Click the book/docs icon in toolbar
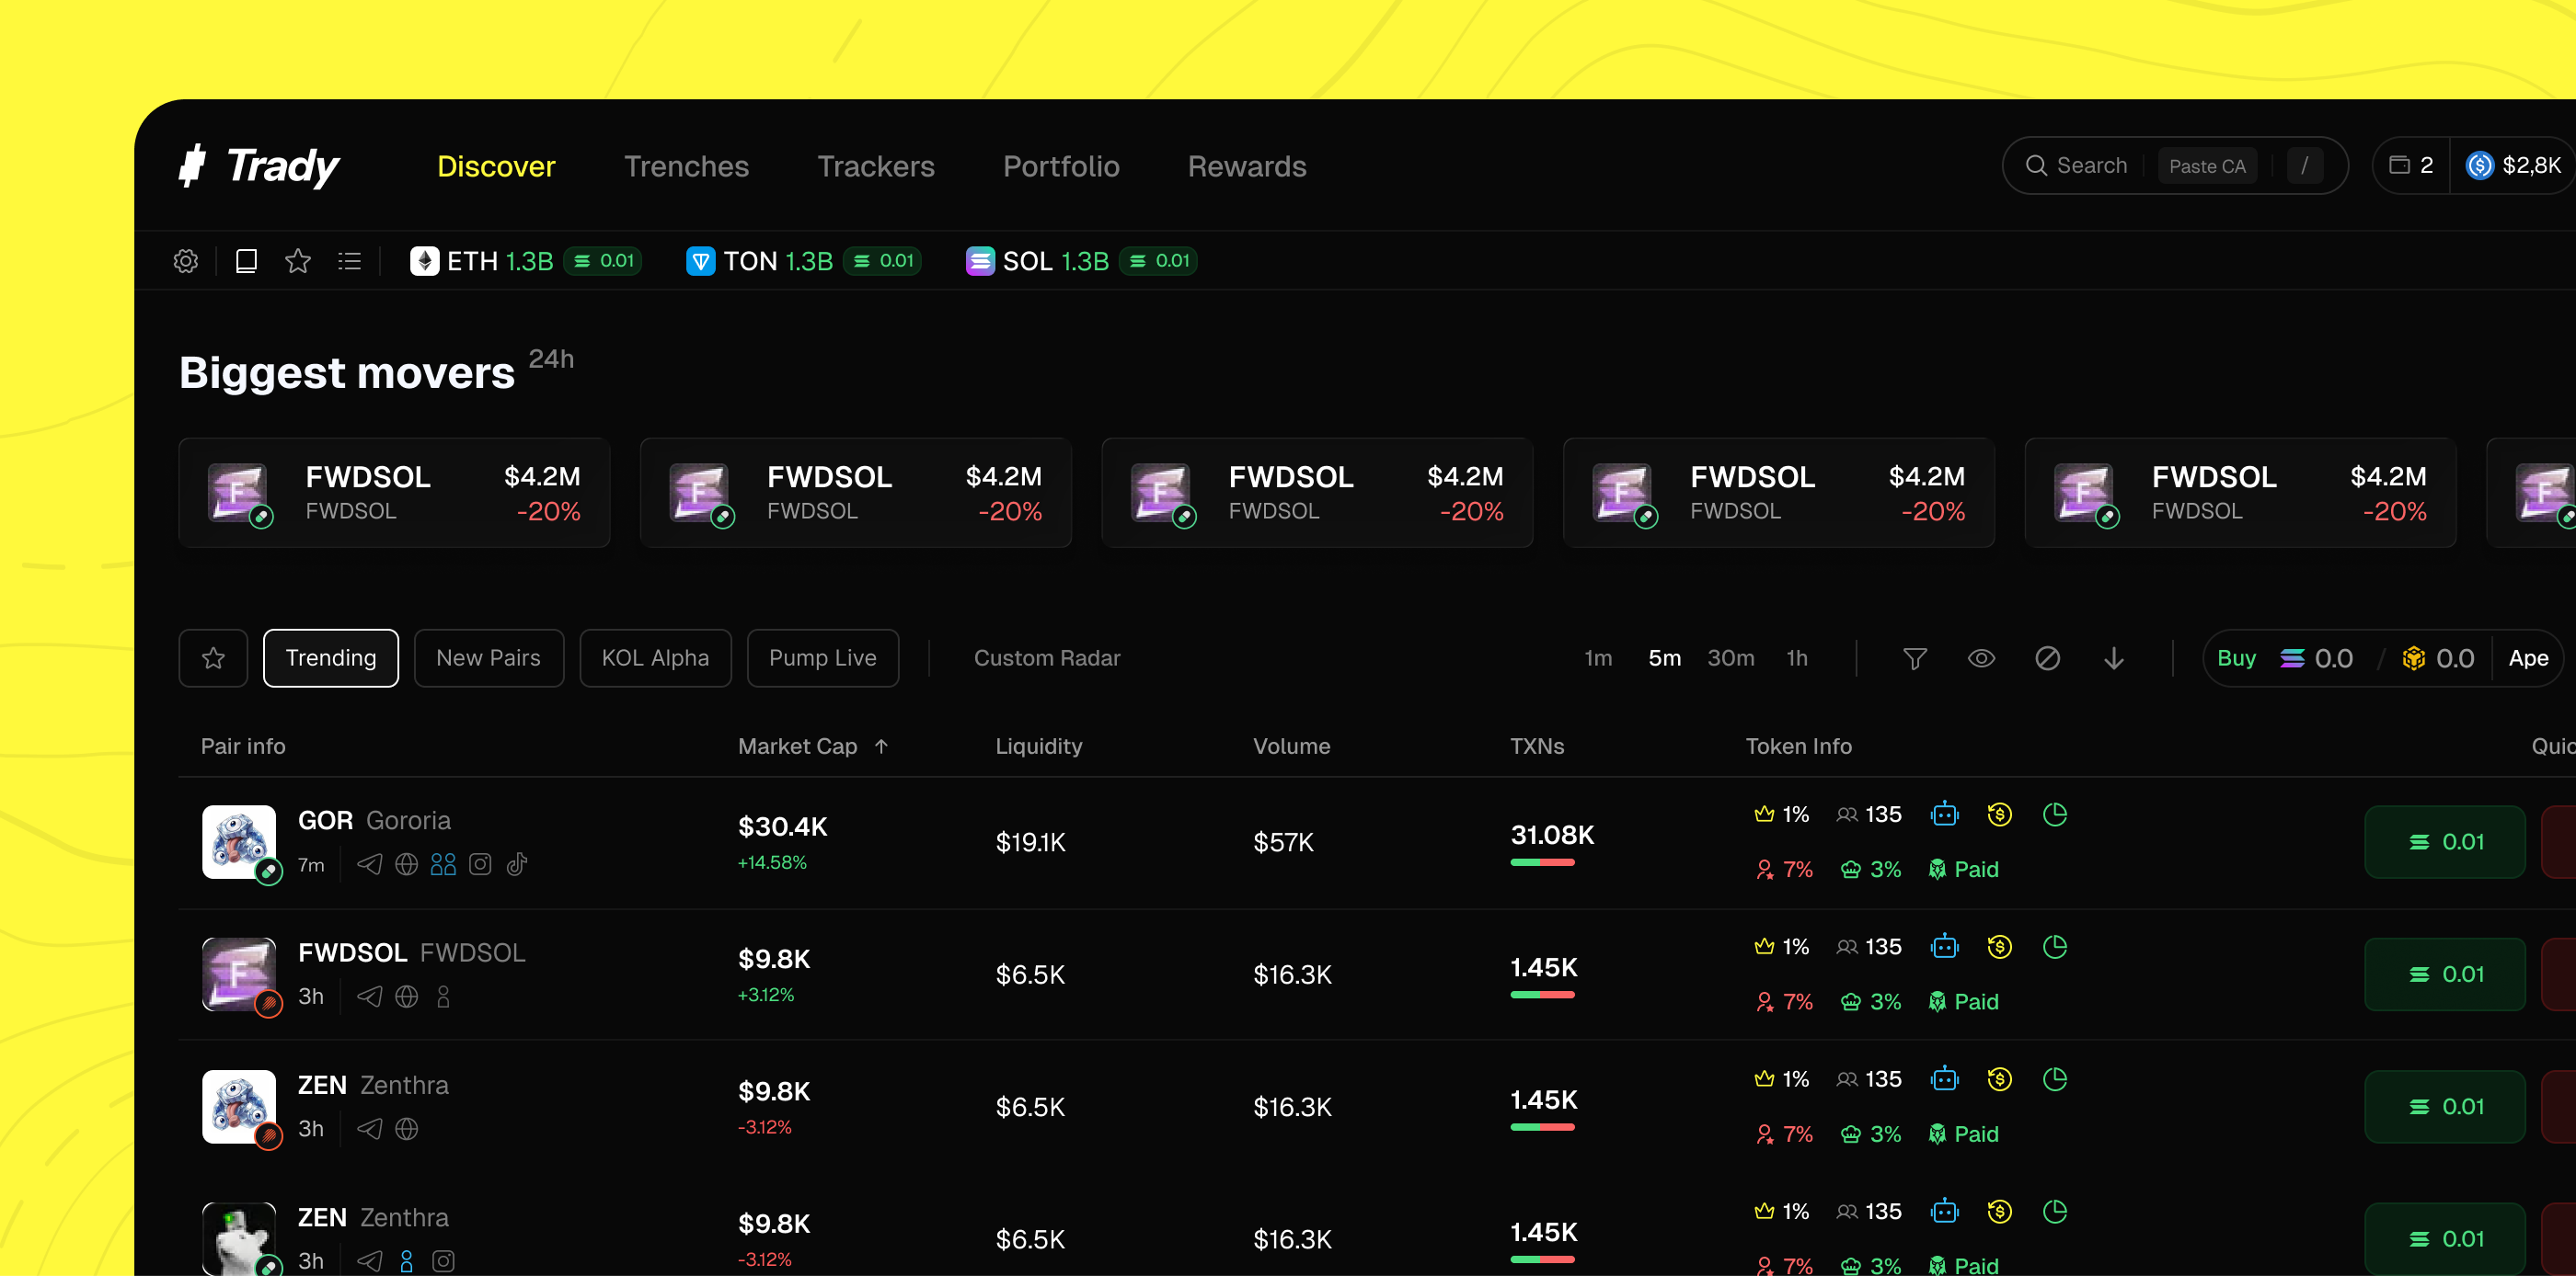 tap(246, 261)
